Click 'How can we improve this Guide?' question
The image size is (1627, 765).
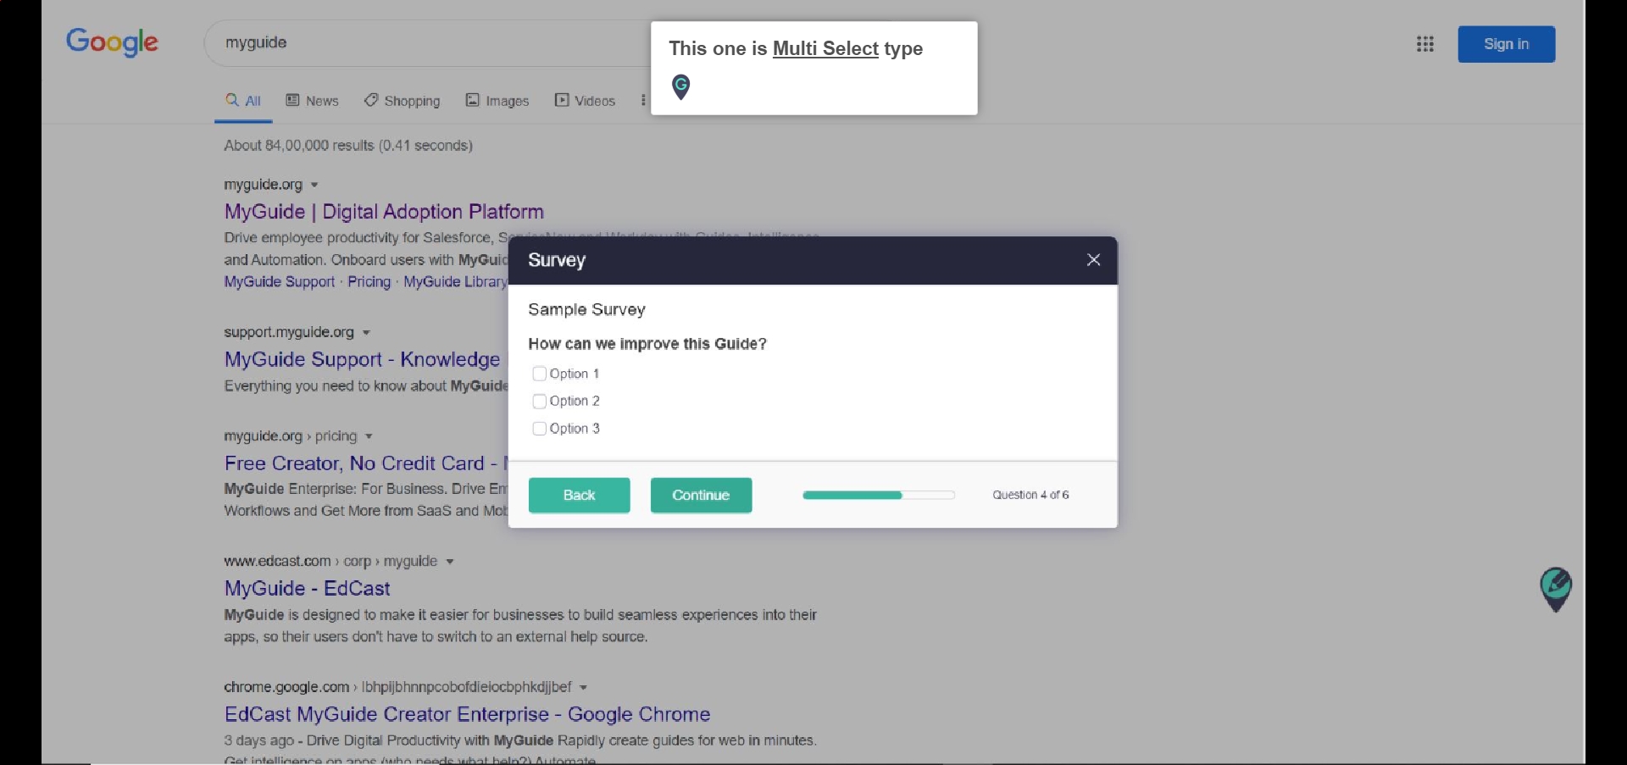[x=647, y=344]
